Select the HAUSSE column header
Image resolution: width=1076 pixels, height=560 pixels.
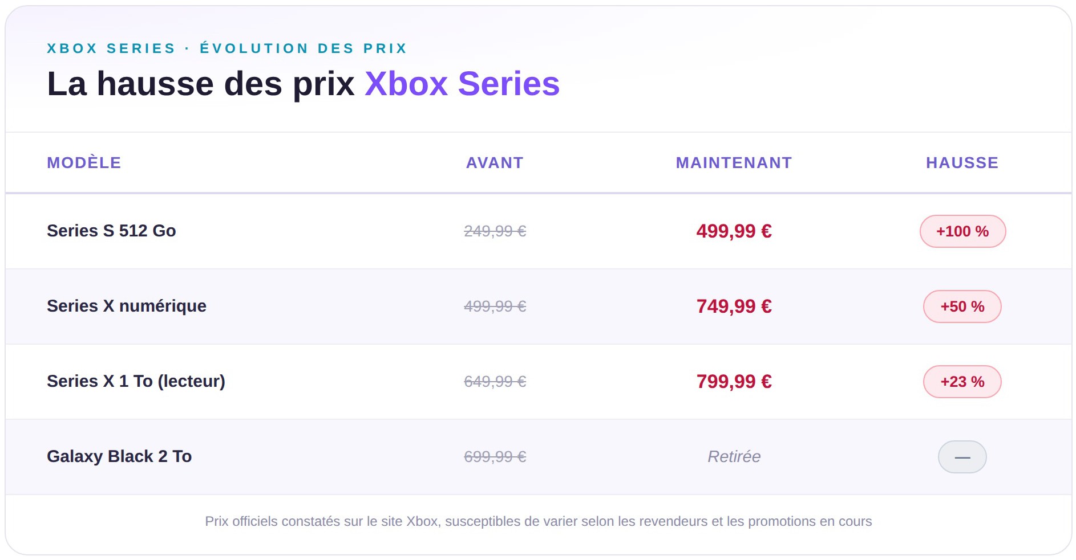tap(962, 163)
